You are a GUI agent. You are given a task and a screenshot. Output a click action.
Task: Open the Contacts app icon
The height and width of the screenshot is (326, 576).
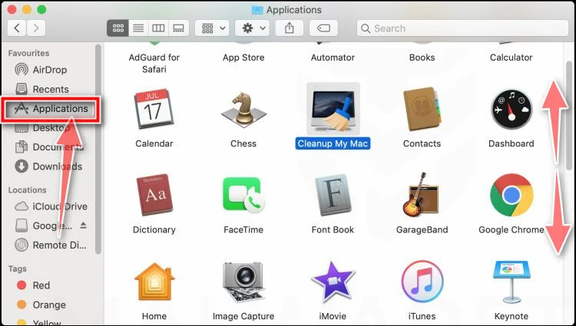point(422,109)
